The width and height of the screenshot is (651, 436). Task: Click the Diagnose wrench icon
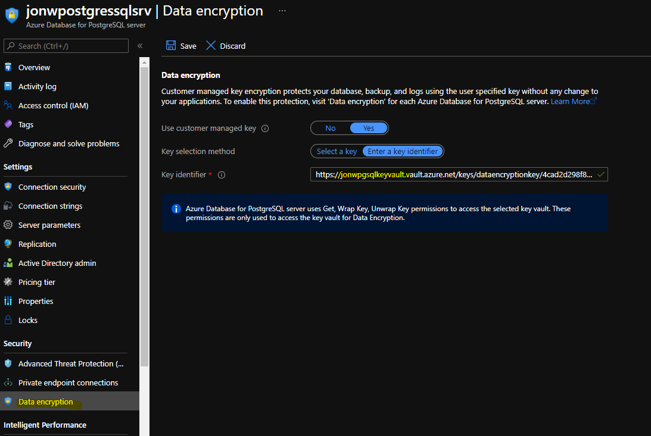pos(8,143)
